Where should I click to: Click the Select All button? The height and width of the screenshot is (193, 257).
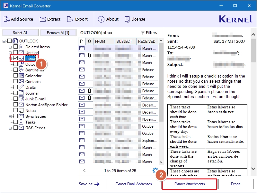click(20, 33)
